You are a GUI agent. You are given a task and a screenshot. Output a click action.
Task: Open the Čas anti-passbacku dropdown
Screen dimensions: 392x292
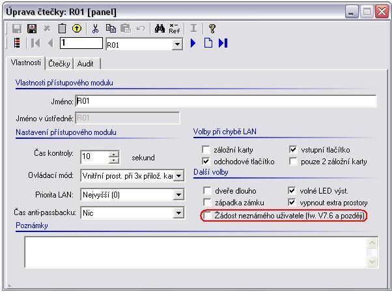(179, 213)
